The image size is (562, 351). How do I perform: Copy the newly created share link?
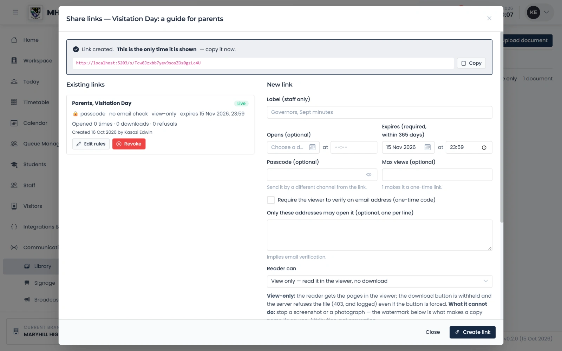click(x=471, y=63)
